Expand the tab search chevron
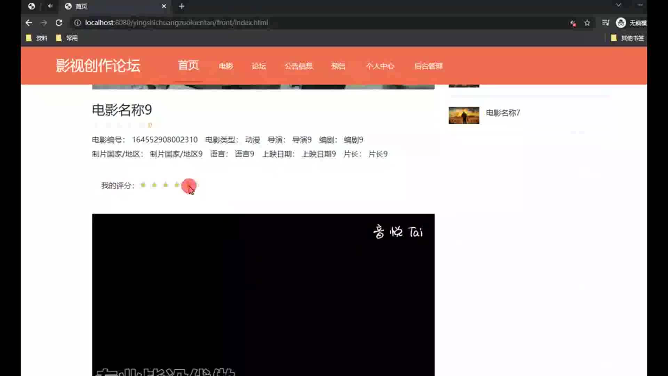Viewport: 668px width, 376px height. pos(618,5)
